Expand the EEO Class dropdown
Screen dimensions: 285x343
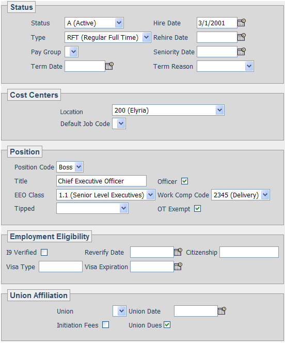(x=106, y=195)
